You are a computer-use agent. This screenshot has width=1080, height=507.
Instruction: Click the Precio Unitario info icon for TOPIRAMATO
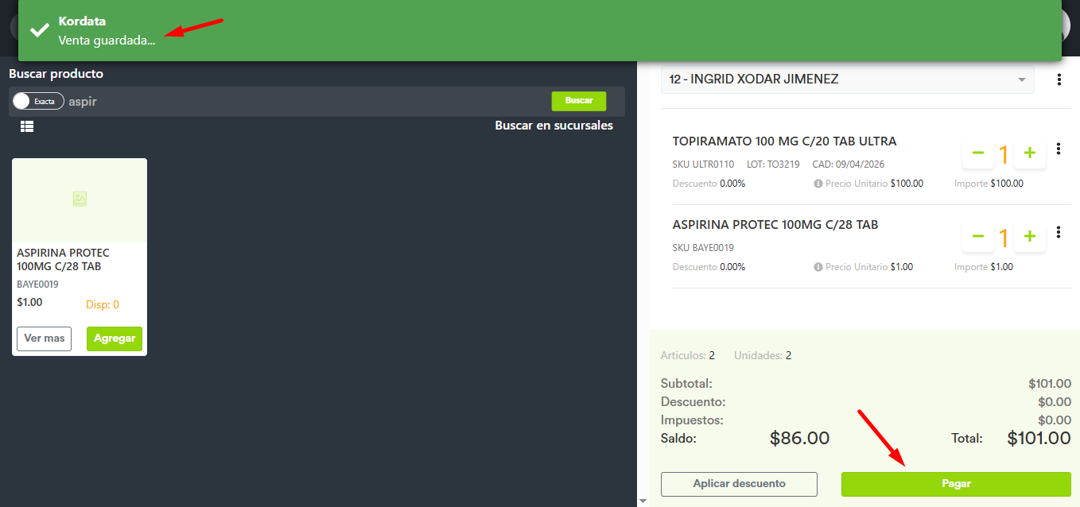[x=818, y=184]
